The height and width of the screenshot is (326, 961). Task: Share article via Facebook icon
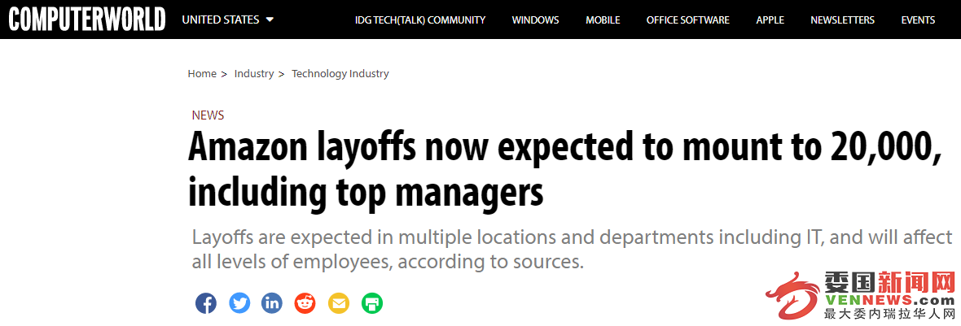206,302
